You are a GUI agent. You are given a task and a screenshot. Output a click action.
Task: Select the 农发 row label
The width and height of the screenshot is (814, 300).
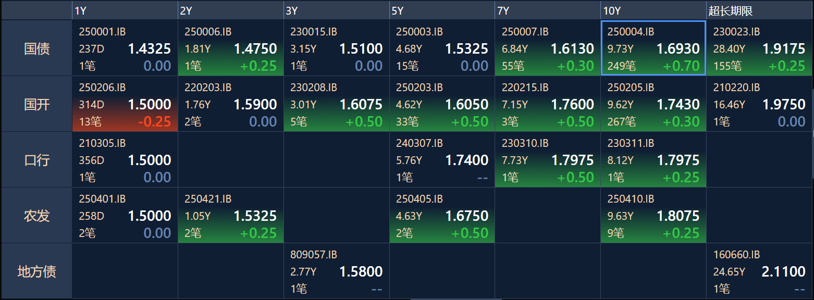37,216
